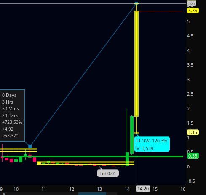Select the orange dashed line at 5.35
Screen dimensions: 206x195
[161, 11]
